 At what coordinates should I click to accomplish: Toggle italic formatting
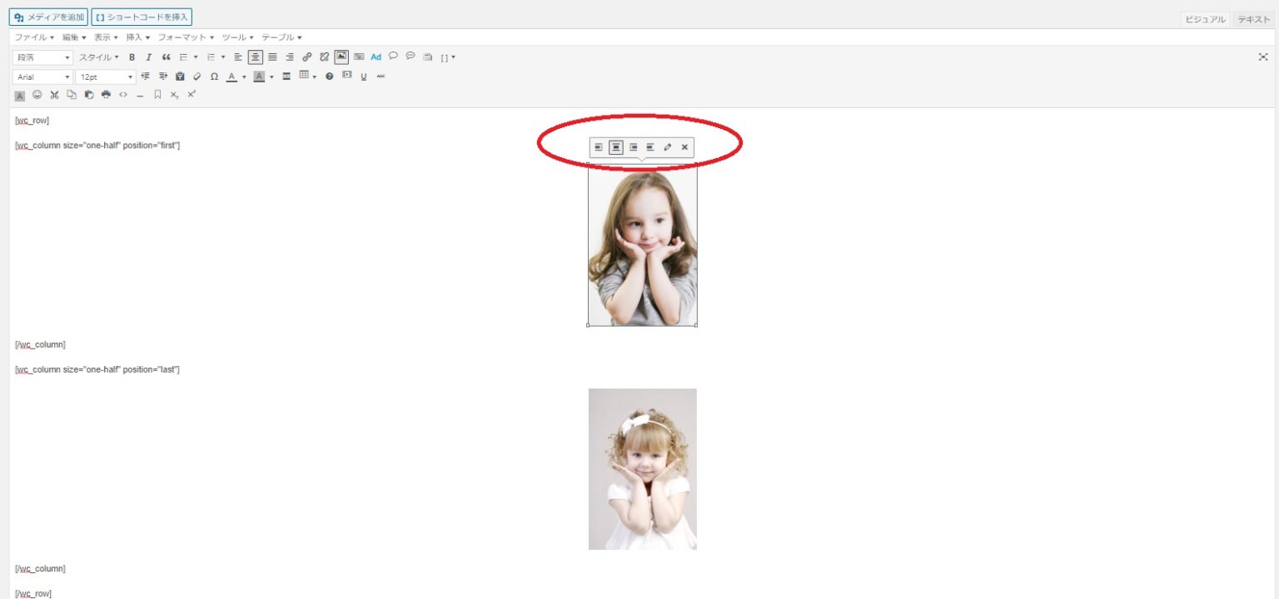[x=148, y=57]
